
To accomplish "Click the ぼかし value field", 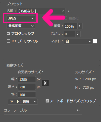I will (x=70, y=34).
